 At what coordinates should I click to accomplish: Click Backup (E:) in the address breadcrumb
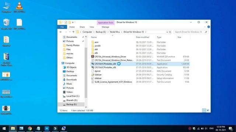[101, 32]
